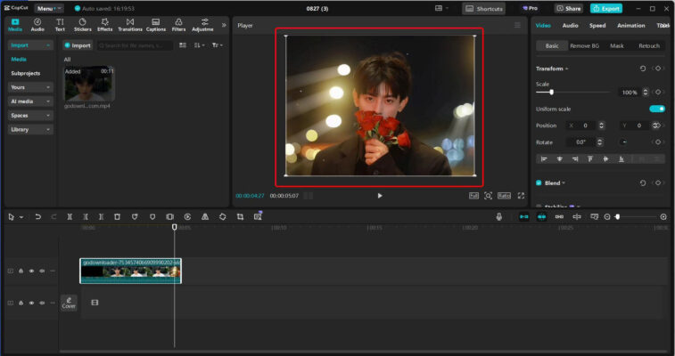675x356 pixels.
Task: Switch to the Animation tab
Action: click(x=630, y=25)
